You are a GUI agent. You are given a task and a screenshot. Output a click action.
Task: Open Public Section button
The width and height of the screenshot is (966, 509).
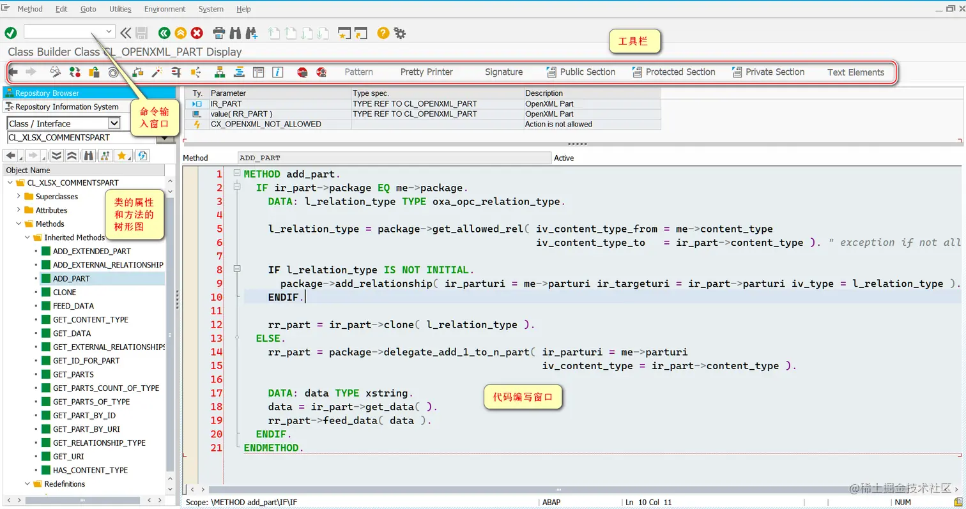581,72
